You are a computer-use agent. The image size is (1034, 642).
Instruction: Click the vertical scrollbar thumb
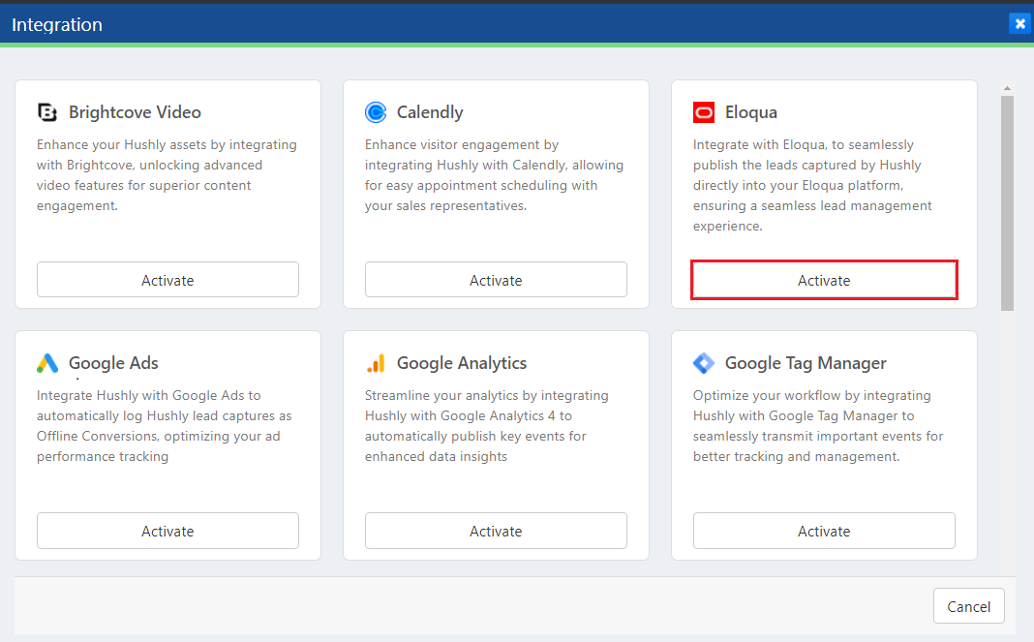click(1007, 202)
